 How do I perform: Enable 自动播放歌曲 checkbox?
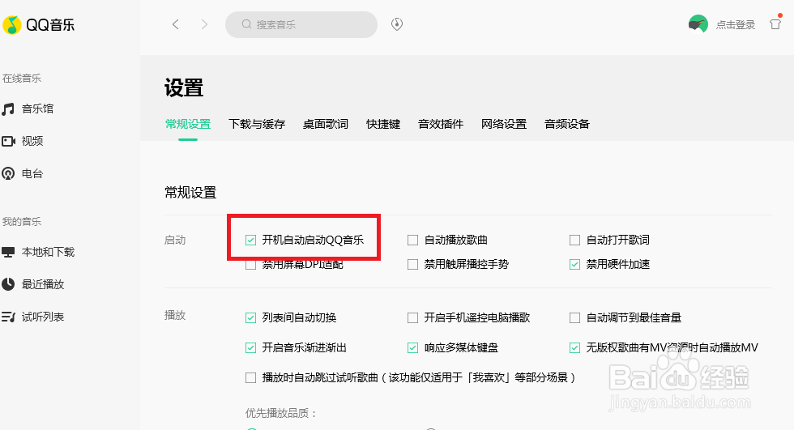[413, 240]
